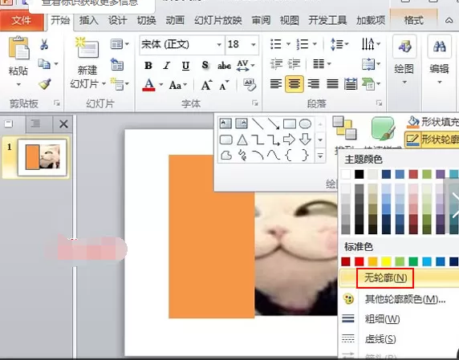
Task: Open the Font dialog launcher
Action: (255, 103)
